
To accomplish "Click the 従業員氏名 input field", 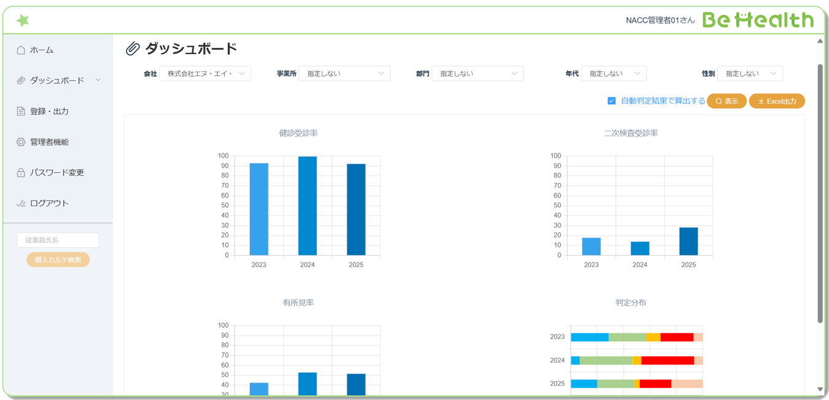I will pos(58,240).
